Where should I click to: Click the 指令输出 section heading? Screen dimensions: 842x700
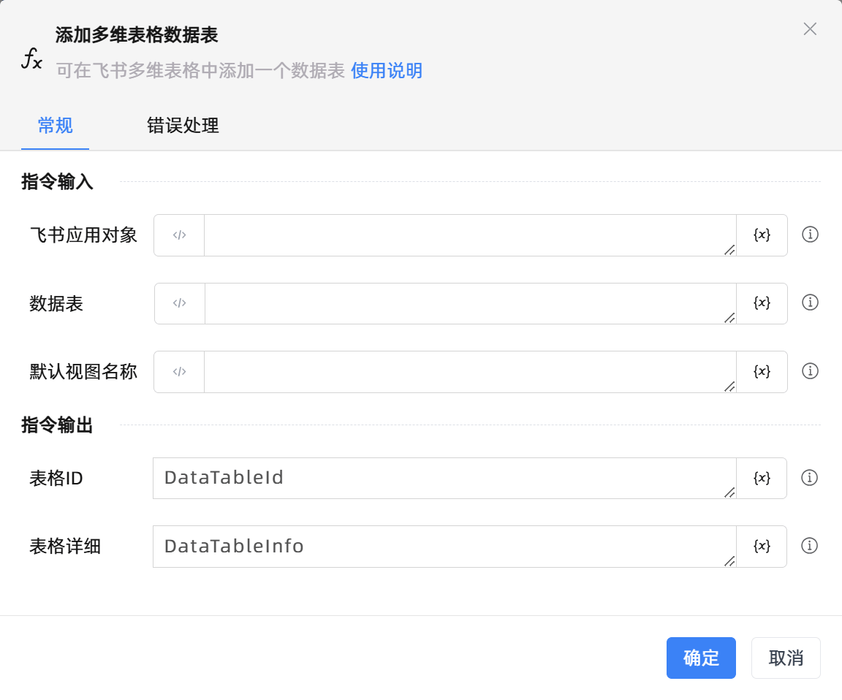tap(57, 425)
